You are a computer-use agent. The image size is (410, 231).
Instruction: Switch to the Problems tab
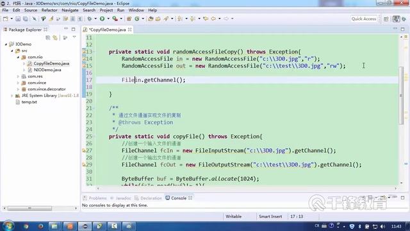point(95,198)
